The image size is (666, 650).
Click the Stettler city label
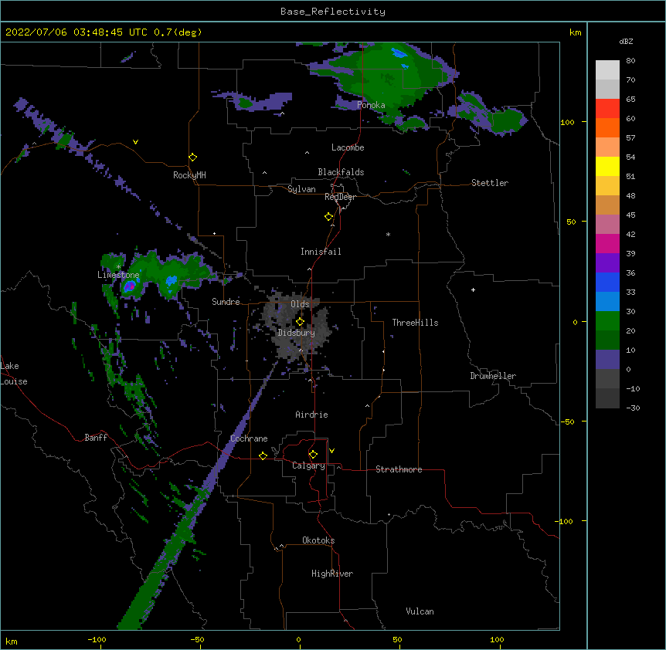point(490,183)
